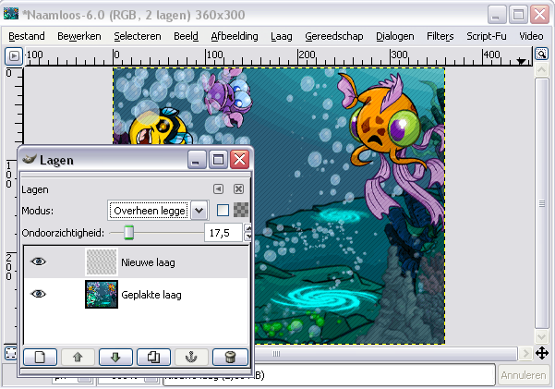Open the Video menu

tap(531, 36)
